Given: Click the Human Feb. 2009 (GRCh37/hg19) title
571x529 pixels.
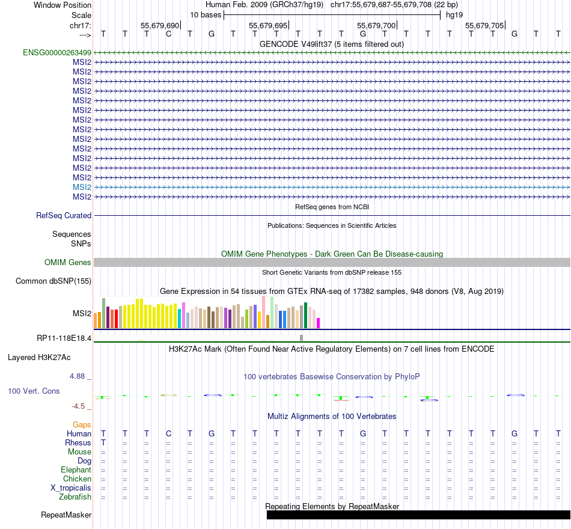Looking at the screenshot, I should click(264, 5).
